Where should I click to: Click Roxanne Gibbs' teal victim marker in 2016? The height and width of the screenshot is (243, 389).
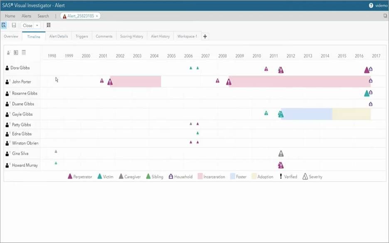[x=367, y=93]
